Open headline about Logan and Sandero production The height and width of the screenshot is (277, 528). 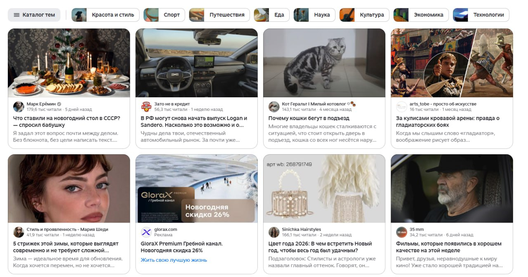pyautogui.click(x=194, y=122)
